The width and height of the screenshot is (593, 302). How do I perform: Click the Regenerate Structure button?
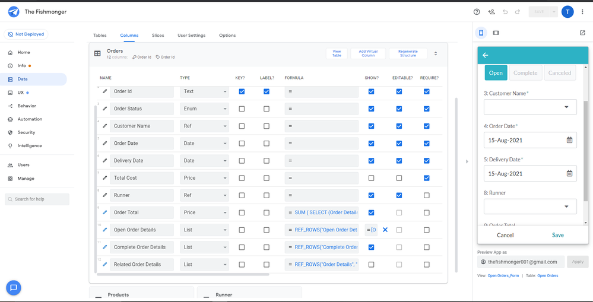408,53
